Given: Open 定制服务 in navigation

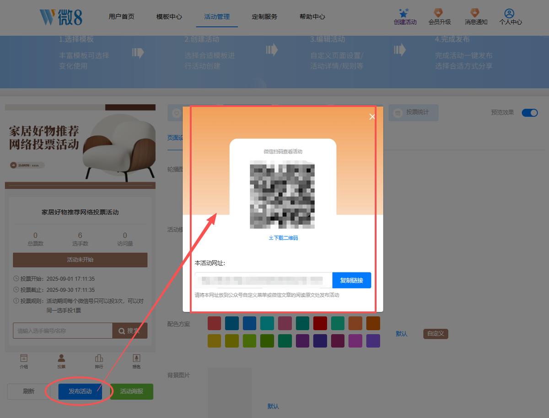Looking at the screenshot, I should tap(264, 16).
